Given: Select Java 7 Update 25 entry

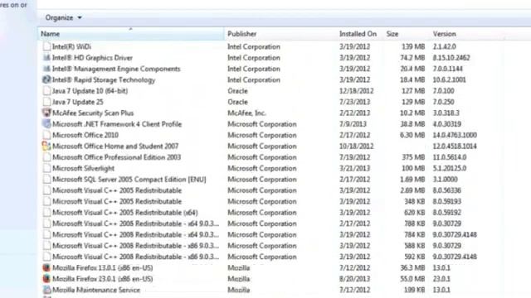Looking at the screenshot, I should [x=77, y=102].
